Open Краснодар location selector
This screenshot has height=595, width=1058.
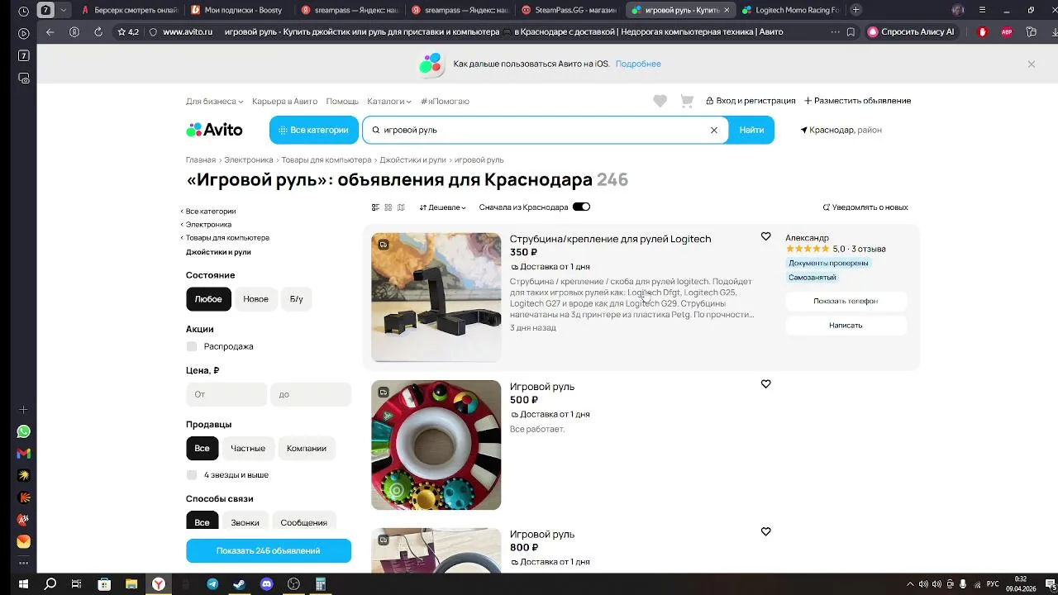pos(841,130)
